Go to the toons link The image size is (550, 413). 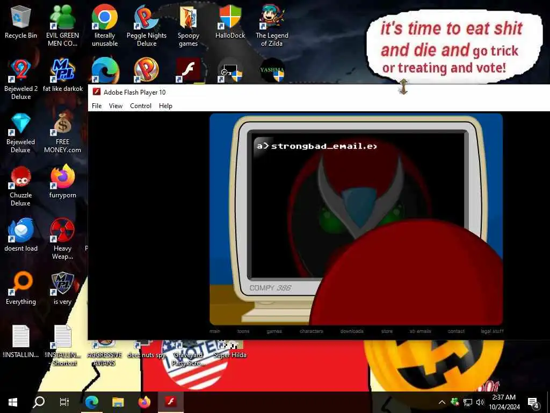coord(243,331)
